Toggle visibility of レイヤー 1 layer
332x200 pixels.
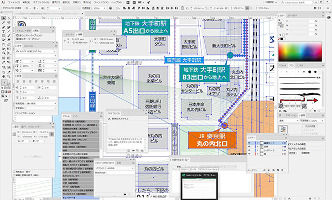(x=250, y=150)
